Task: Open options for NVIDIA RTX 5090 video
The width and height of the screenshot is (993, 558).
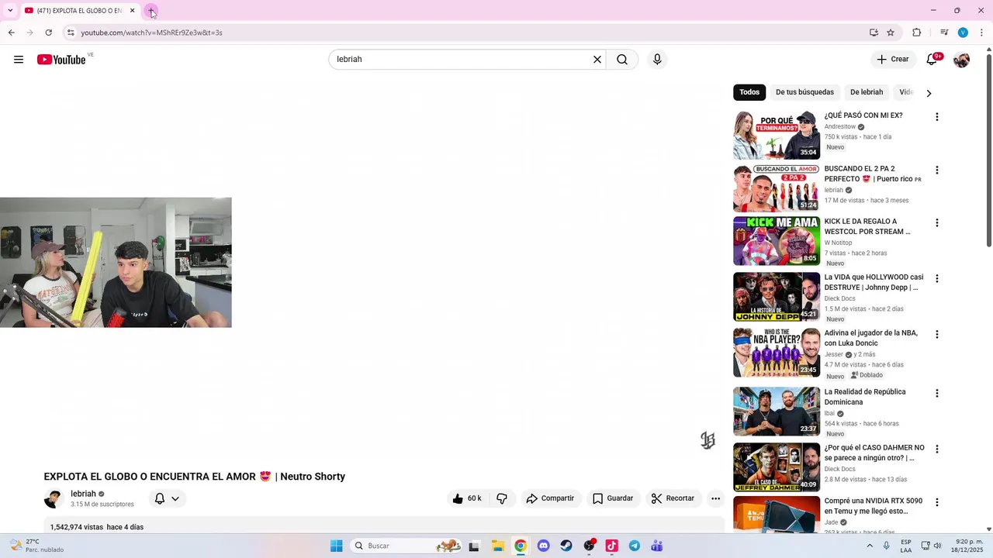Action: pos(936,502)
